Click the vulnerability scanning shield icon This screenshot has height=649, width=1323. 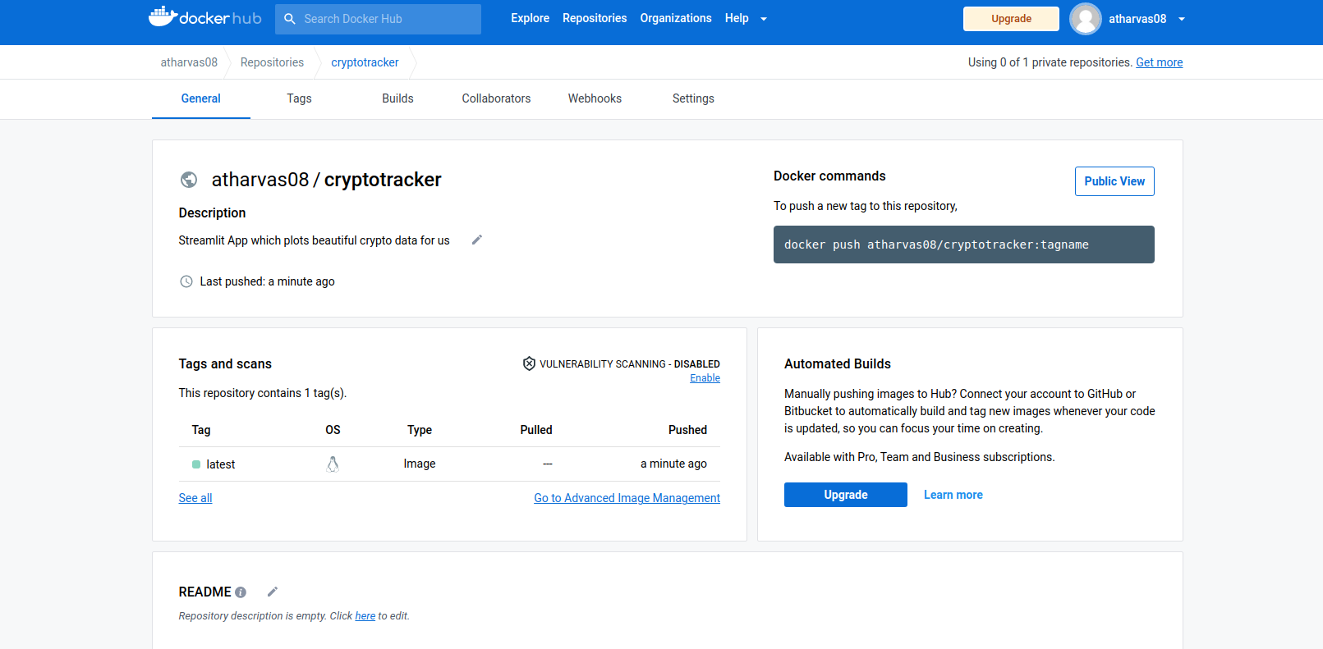[x=530, y=363]
